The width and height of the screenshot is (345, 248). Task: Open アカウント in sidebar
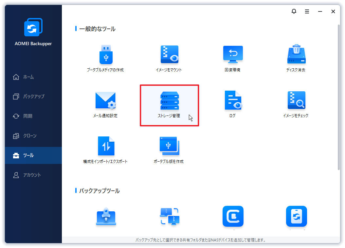[x=33, y=175]
